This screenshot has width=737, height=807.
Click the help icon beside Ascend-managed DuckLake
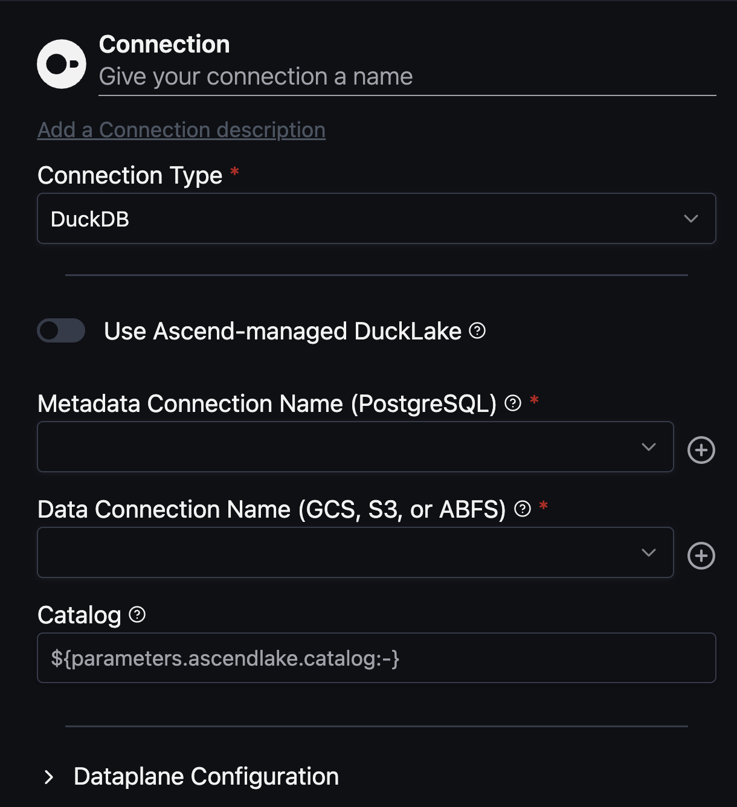click(477, 330)
